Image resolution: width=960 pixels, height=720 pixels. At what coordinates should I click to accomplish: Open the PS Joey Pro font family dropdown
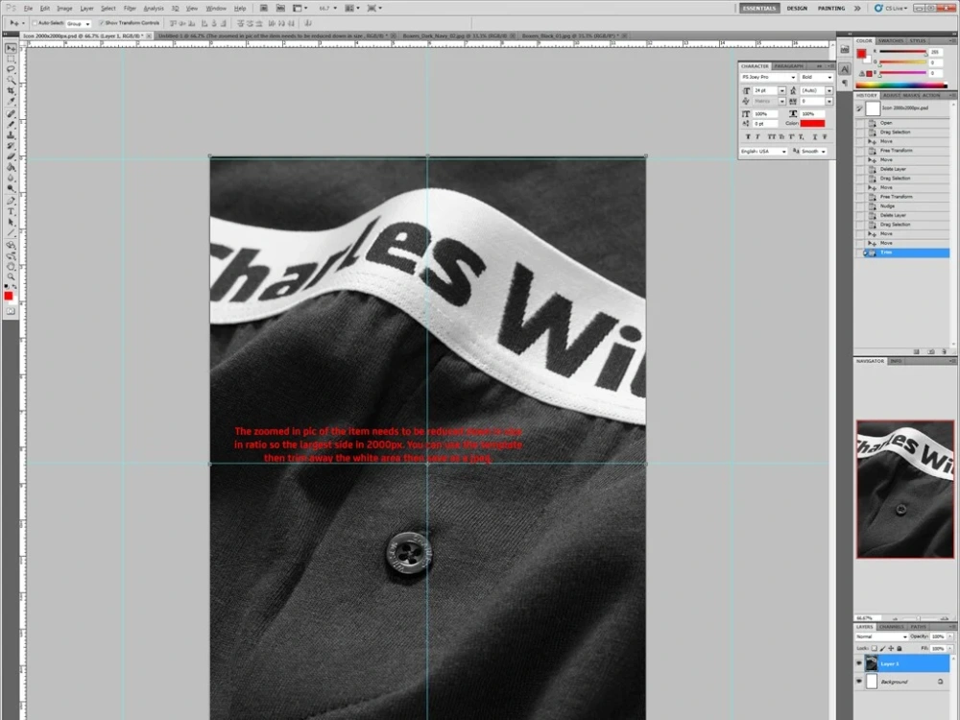coord(768,77)
